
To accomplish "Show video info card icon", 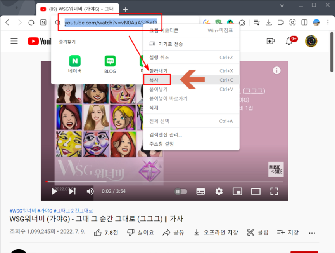I will coord(277,70).
